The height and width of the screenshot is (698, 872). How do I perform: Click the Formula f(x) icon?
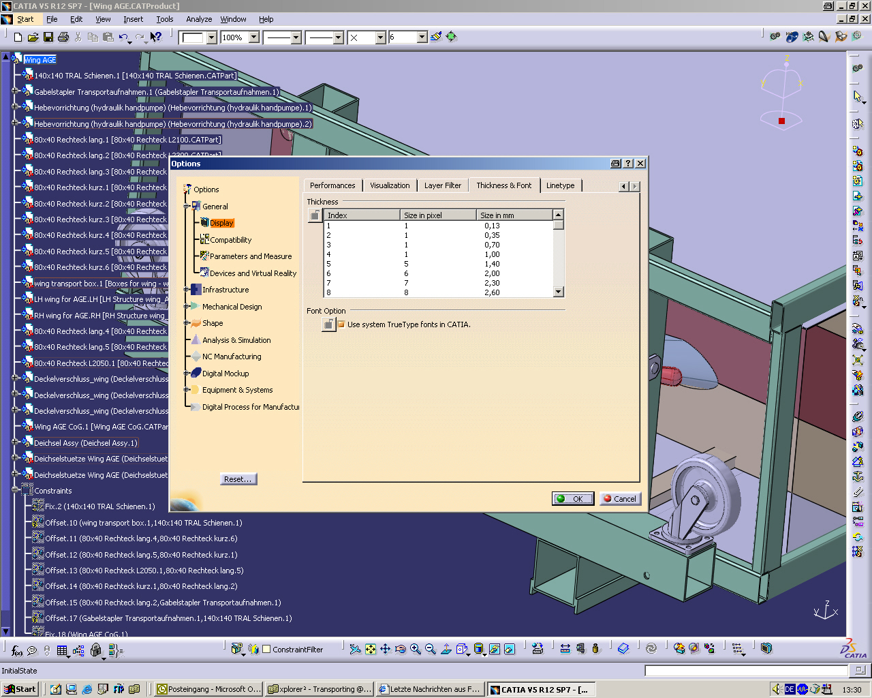tap(17, 650)
